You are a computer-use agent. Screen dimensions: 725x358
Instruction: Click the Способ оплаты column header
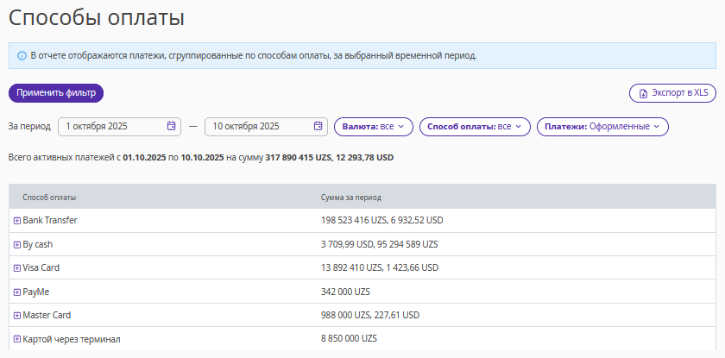(49, 198)
